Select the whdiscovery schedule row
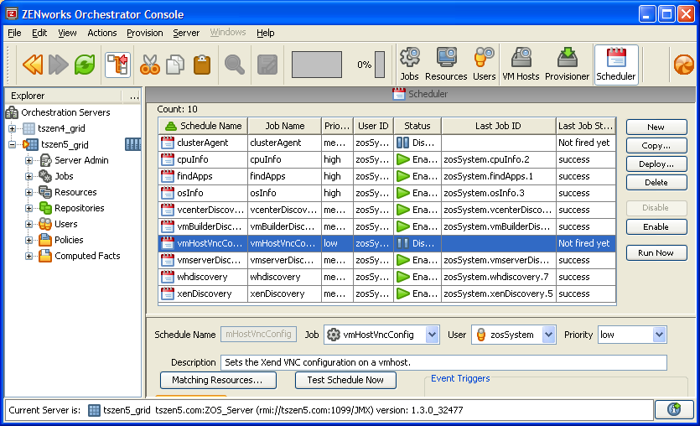Screen dimensions: 700x426 (387, 277)
